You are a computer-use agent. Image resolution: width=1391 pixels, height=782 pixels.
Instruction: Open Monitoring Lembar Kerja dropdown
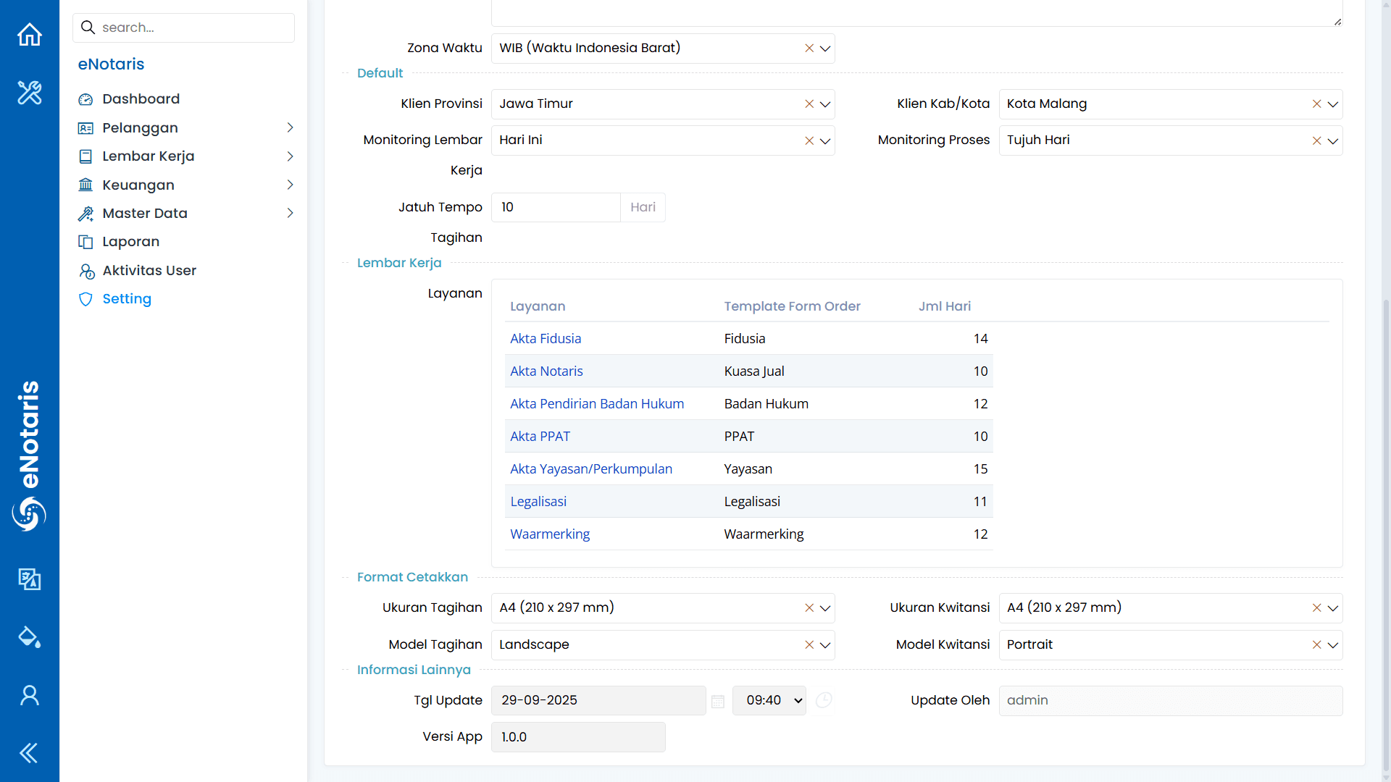[x=825, y=140]
